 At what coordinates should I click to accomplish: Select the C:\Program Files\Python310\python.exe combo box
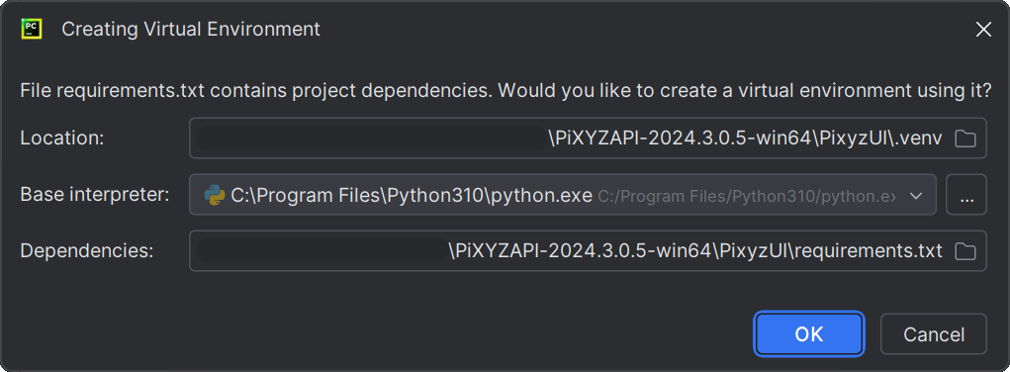click(x=562, y=195)
